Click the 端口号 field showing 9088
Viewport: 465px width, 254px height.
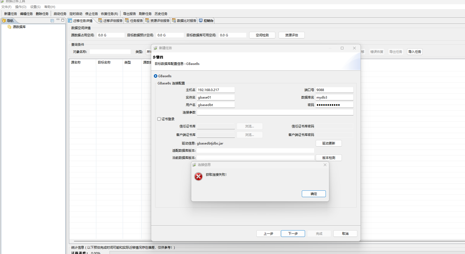pos(334,90)
